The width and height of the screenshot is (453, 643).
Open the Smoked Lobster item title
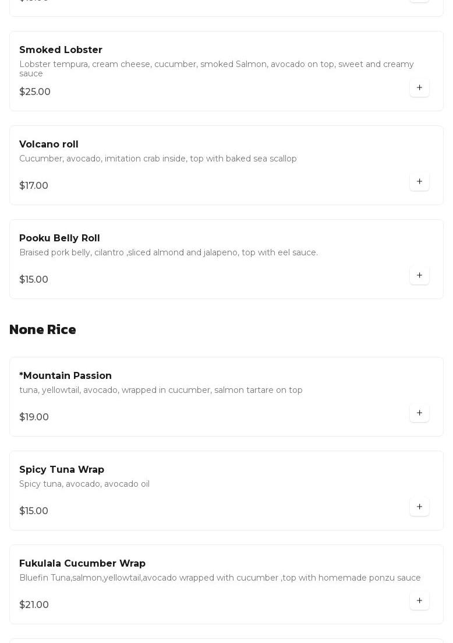pyautogui.click(x=61, y=50)
